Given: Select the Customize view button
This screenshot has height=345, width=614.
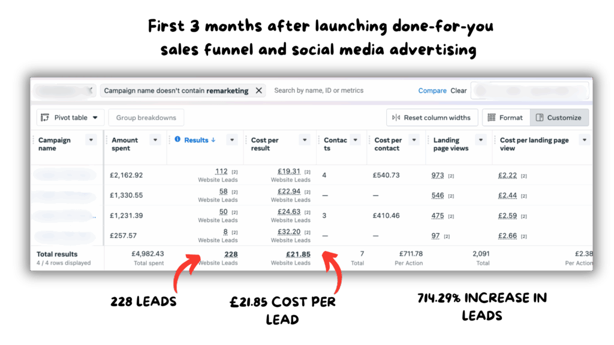Looking at the screenshot, I should [x=559, y=117].
